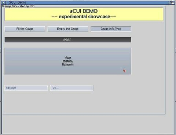Image resolution: width=176 pixels, height=135 pixels.
Task: Click the Dummy Func called by IFO text
Action: click(18, 6)
